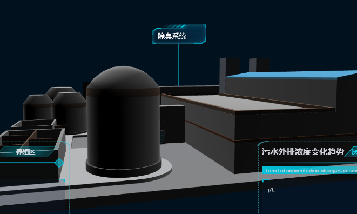Click the g/L axis unit label
The image size is (357, 214).
pyautogui.click(x=271, y=190)
